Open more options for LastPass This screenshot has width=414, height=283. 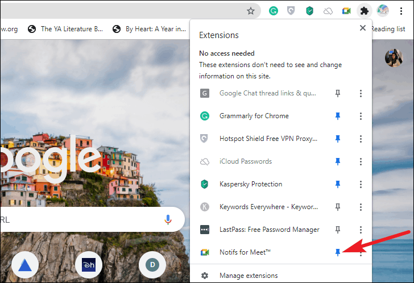pyautogui.click(x=361, y=230)
